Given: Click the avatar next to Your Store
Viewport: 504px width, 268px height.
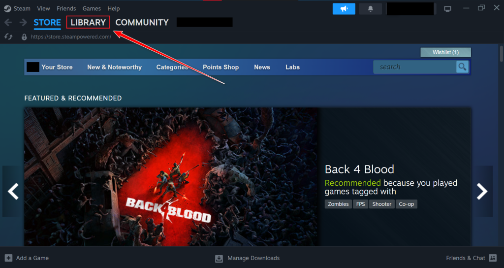Looking at the screenshot, I should coord(33,67).
